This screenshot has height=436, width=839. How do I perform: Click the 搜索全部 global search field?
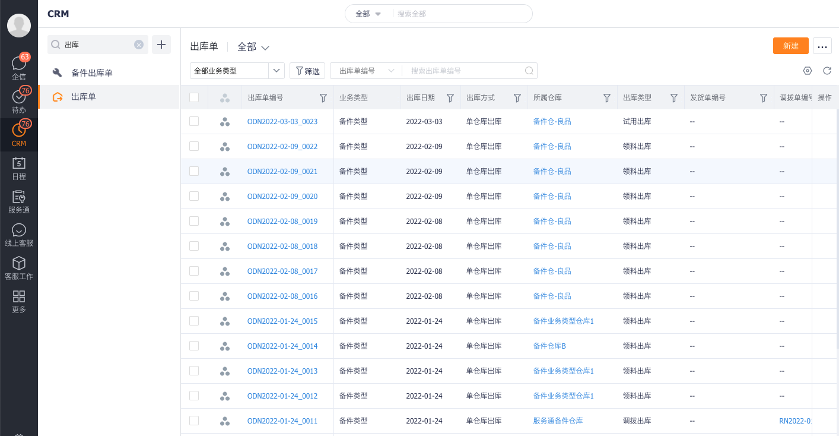[x=462, y=14]
